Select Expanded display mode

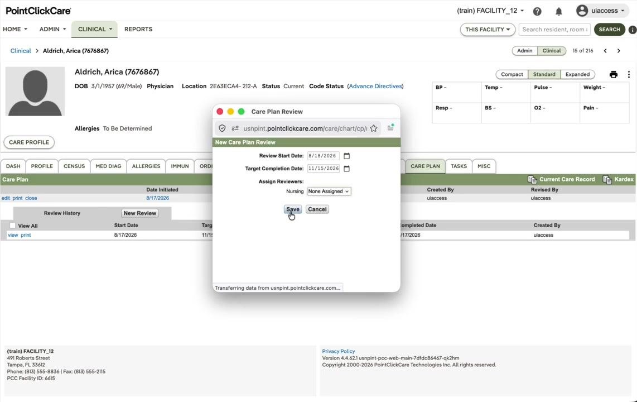577,74
